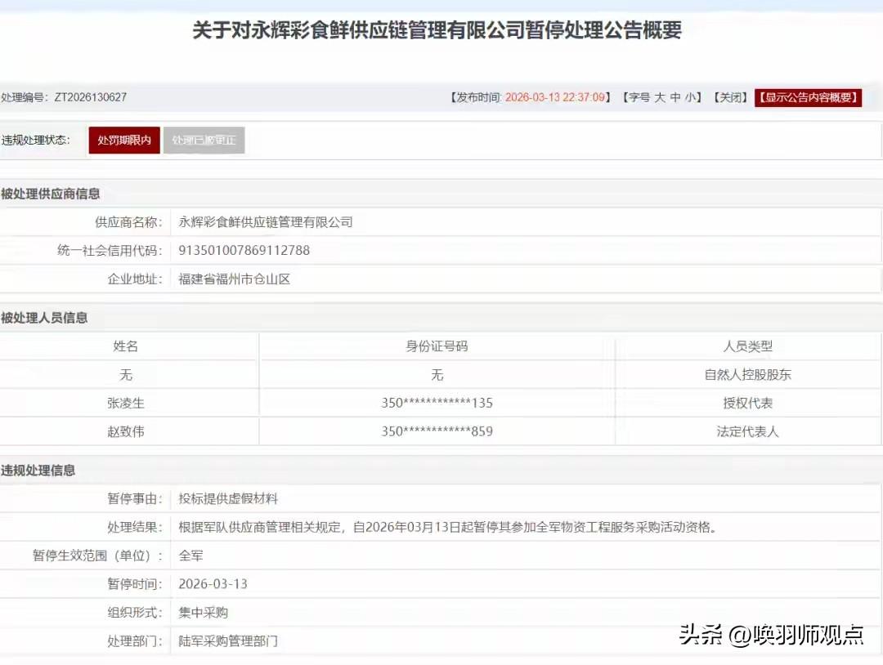Click publish time 2026-03-13 22:37:09

pyautogui.click(x=554, y=97)
